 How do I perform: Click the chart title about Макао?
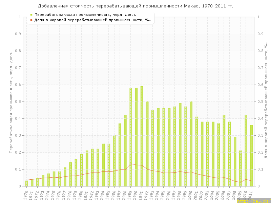(x=135, y=6)
